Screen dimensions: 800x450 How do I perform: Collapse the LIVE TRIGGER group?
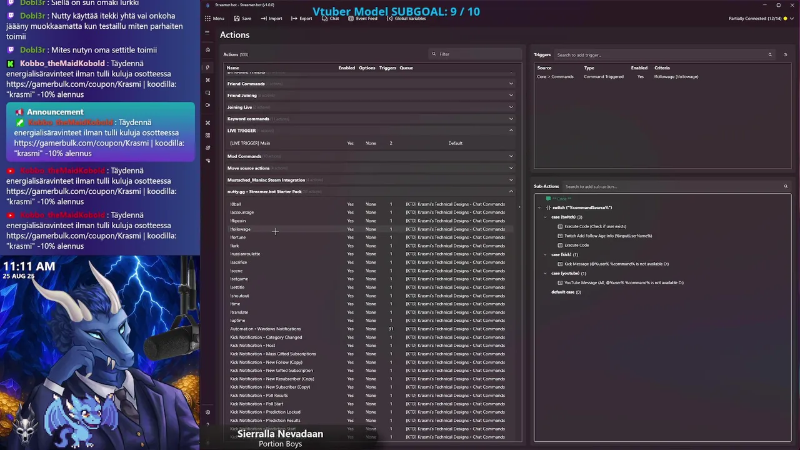click(x=511, y=131)
